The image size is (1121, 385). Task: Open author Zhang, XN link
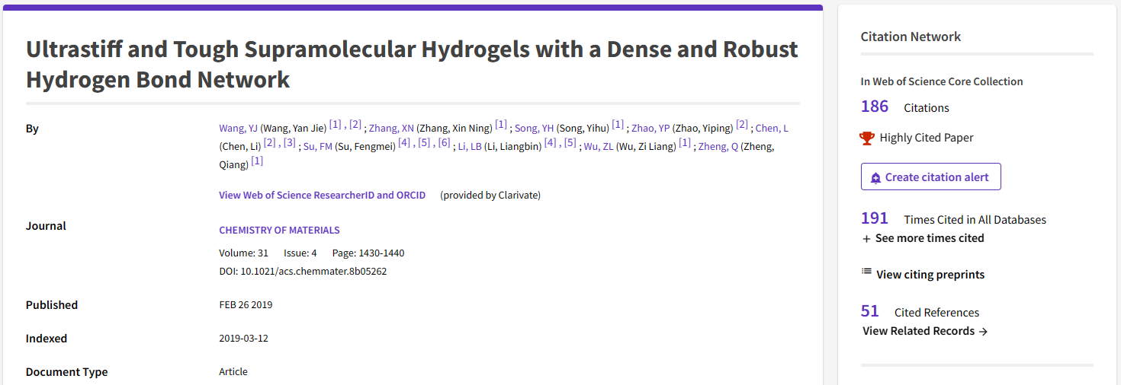[x=391, y=128]
